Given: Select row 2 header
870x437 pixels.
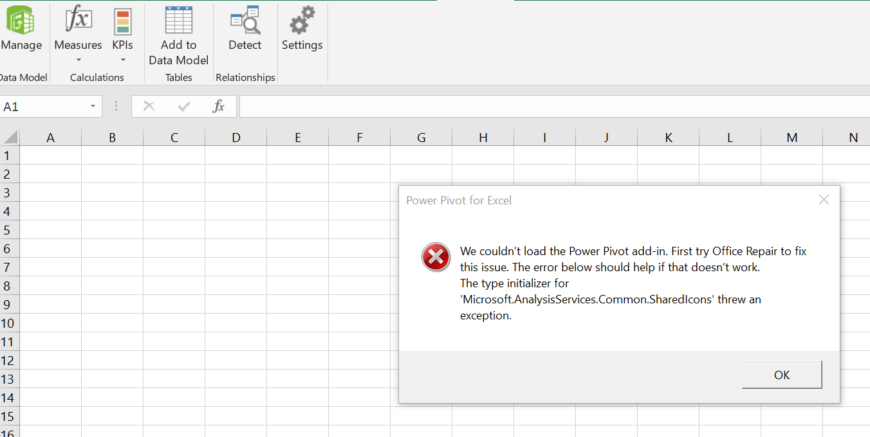Looking at the screenshot, I should (x=9, y=174).
